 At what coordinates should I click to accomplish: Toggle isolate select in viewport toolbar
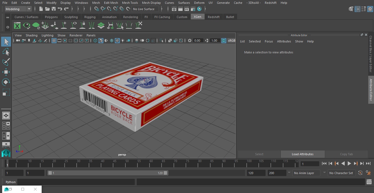[x=162, y=41]
